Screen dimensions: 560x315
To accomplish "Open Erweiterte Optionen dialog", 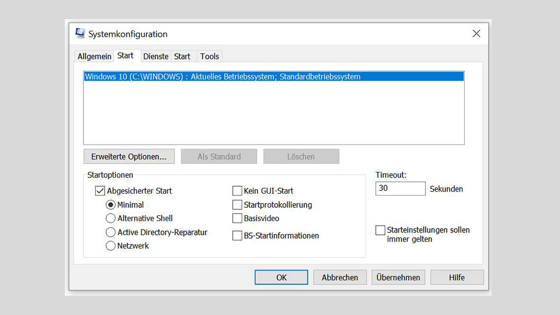I will point(129,156).
